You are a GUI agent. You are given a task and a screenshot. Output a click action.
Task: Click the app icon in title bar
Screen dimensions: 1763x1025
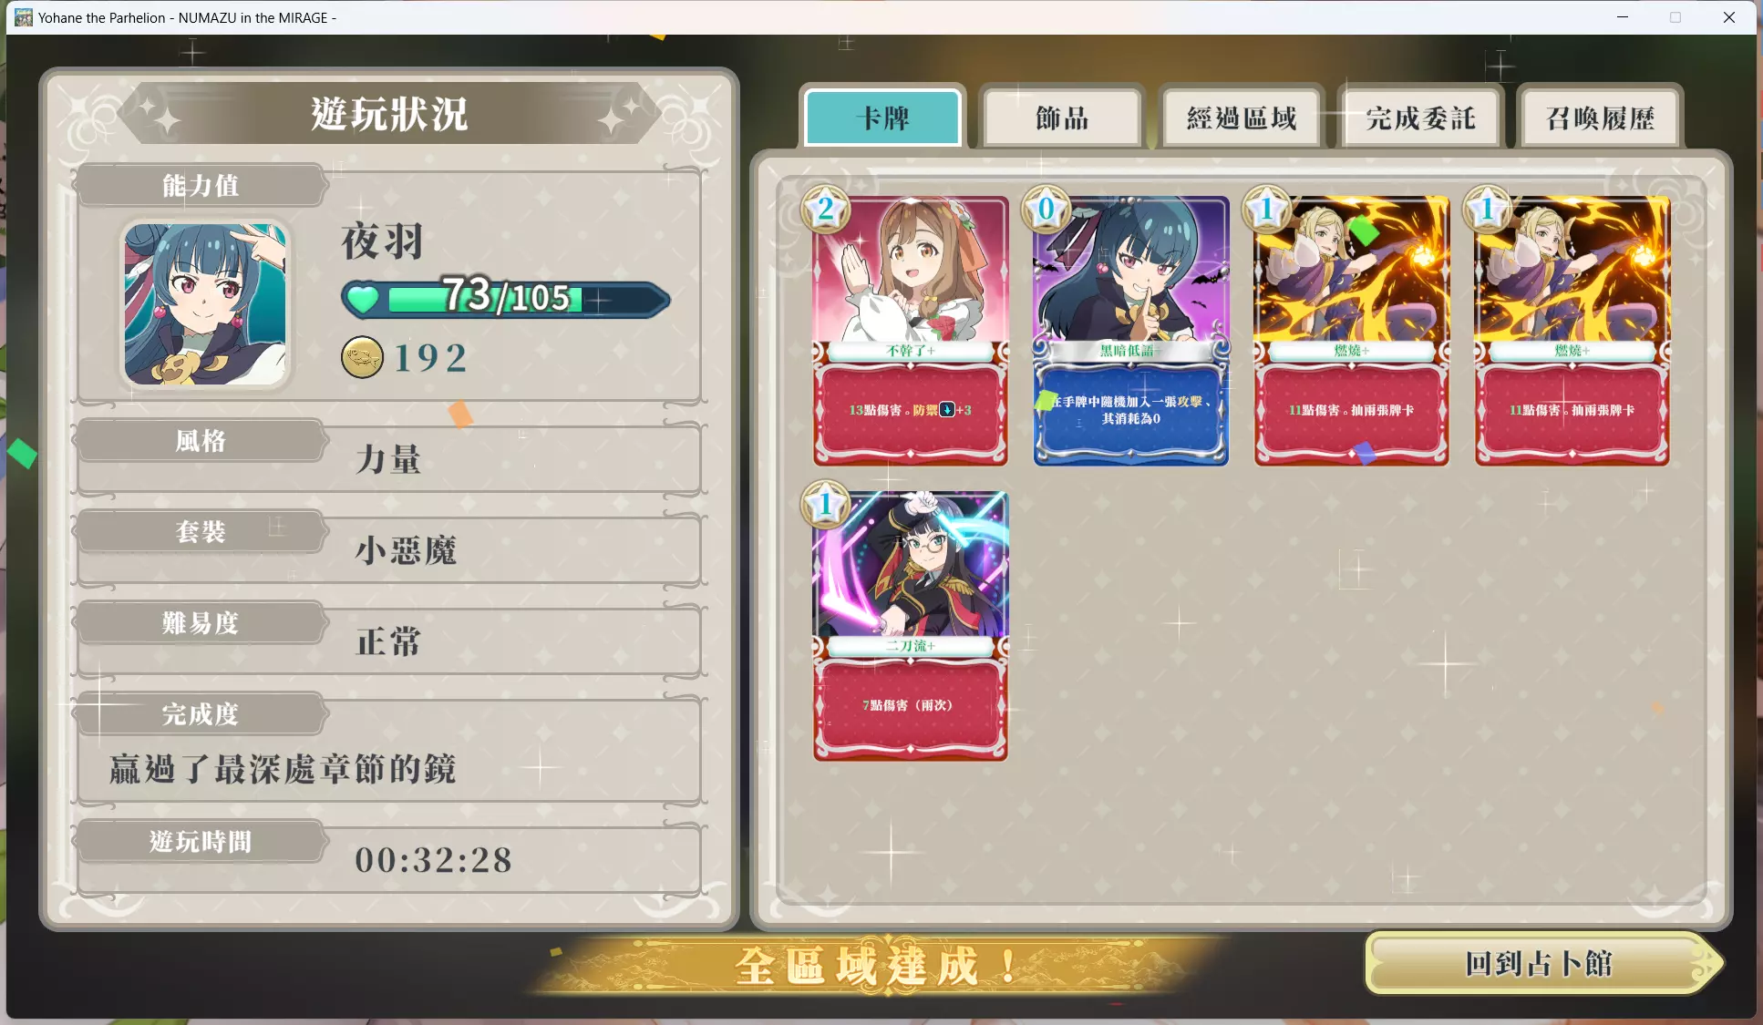pos(23,17)
